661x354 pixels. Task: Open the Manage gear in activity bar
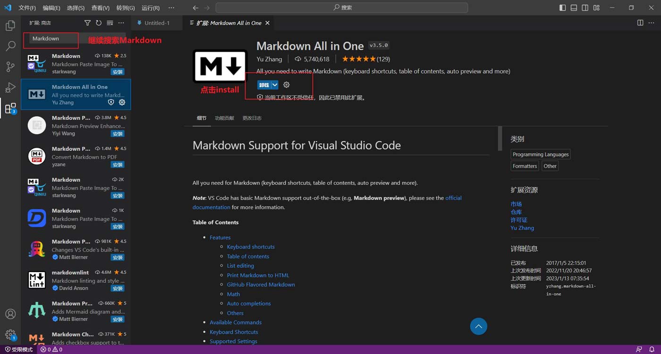pos(10,335)
